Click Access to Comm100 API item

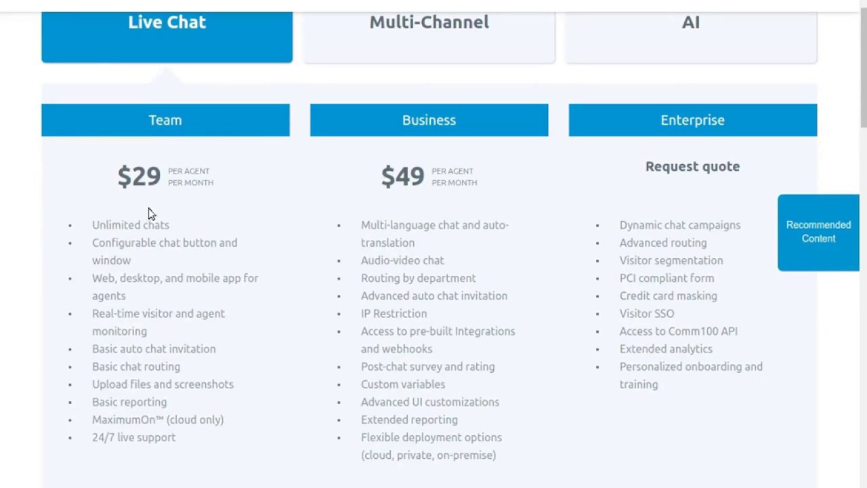(678, 331)
